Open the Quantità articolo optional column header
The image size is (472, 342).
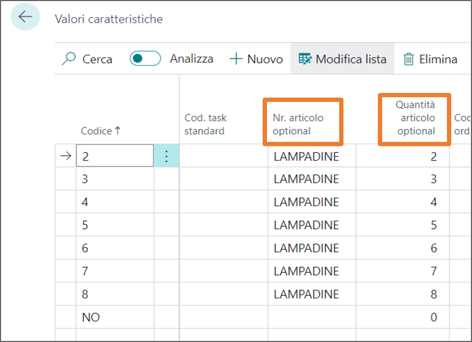(x=416, y=118)
